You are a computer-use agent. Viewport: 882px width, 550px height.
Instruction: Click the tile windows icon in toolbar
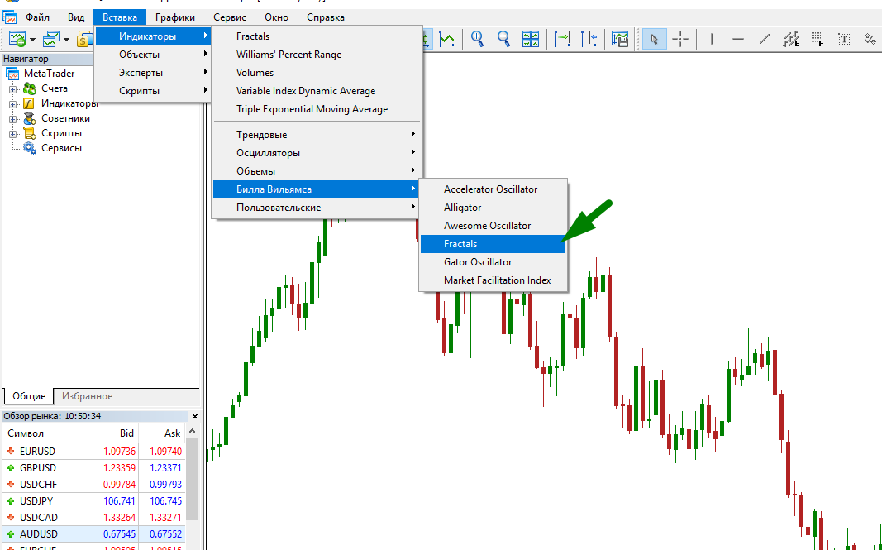tap(530, 39)
